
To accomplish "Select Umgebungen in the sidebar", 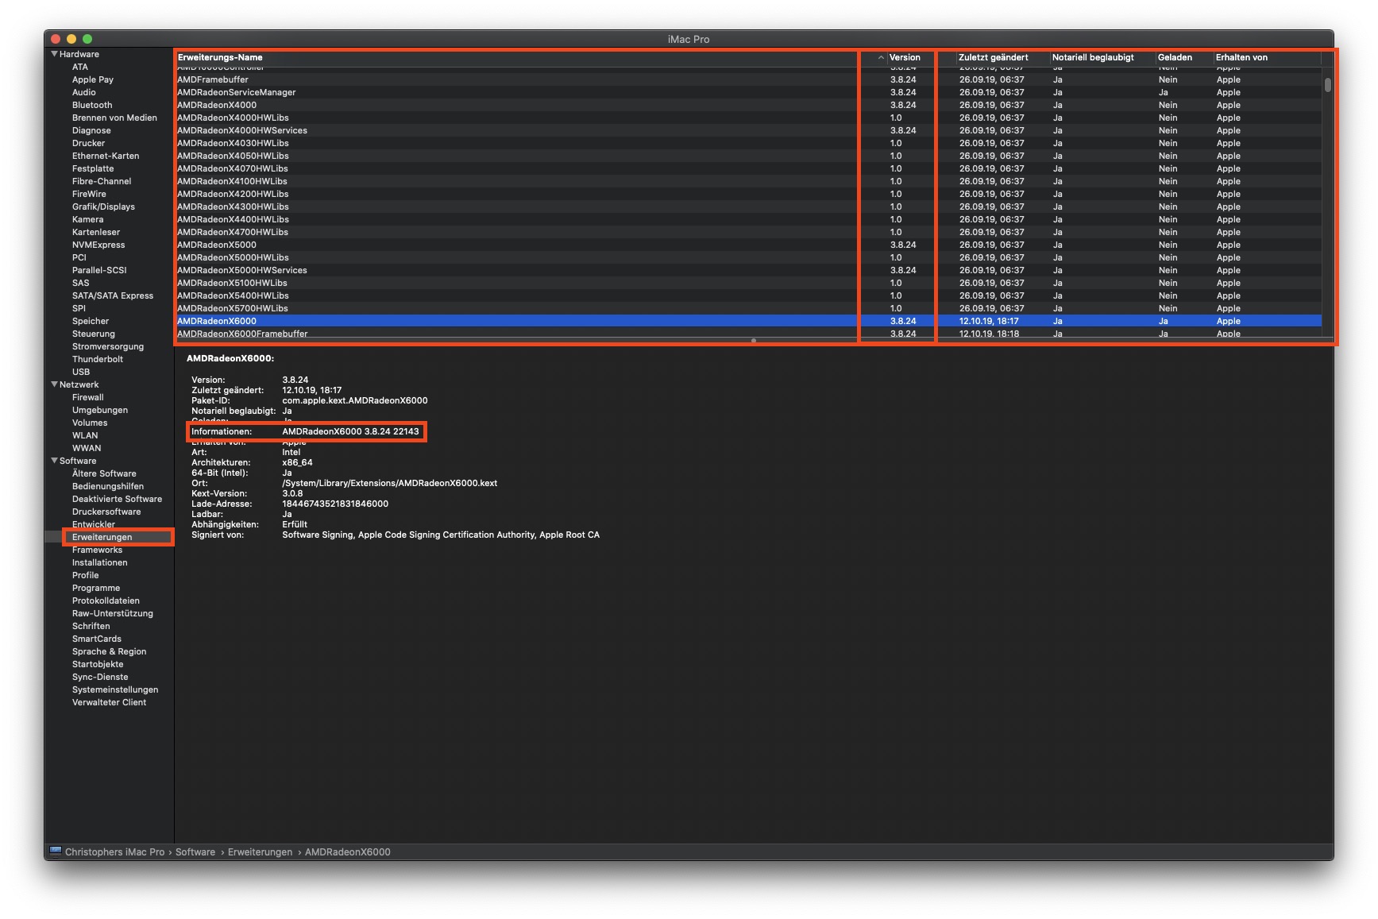I will click(100, 410).
